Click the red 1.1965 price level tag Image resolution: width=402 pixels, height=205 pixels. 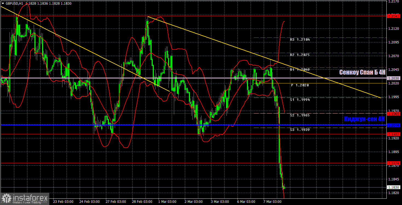(394, 113)
